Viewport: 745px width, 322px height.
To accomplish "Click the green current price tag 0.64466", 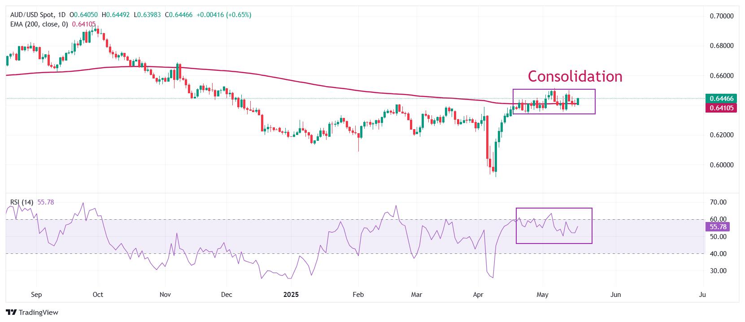I will [x=721, y=99].
